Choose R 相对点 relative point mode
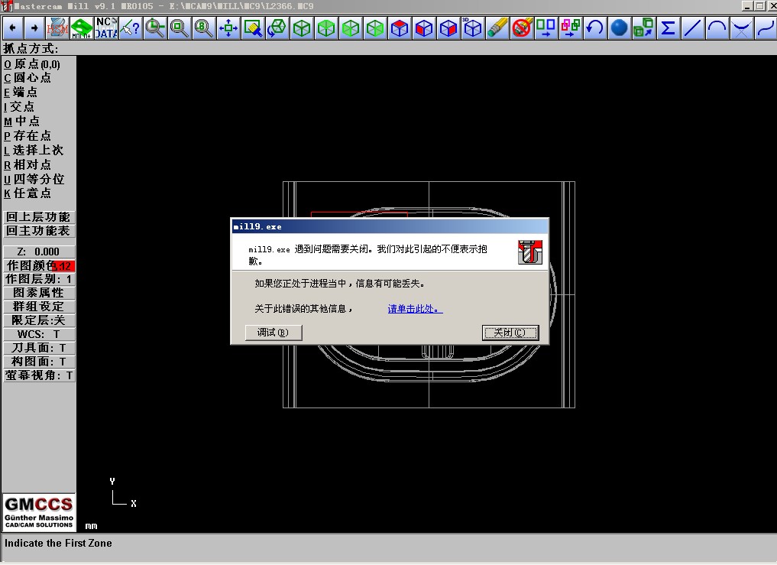Image resolution: width=777 pixels, height=565 pixels. 28,164
